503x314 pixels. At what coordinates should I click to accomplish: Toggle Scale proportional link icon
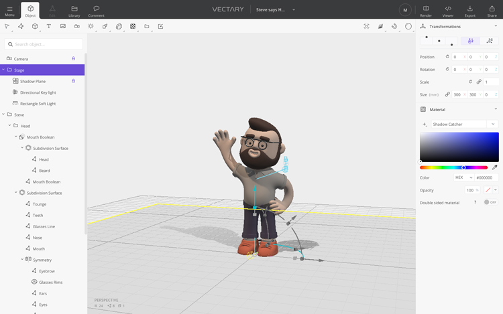[479, 82]
